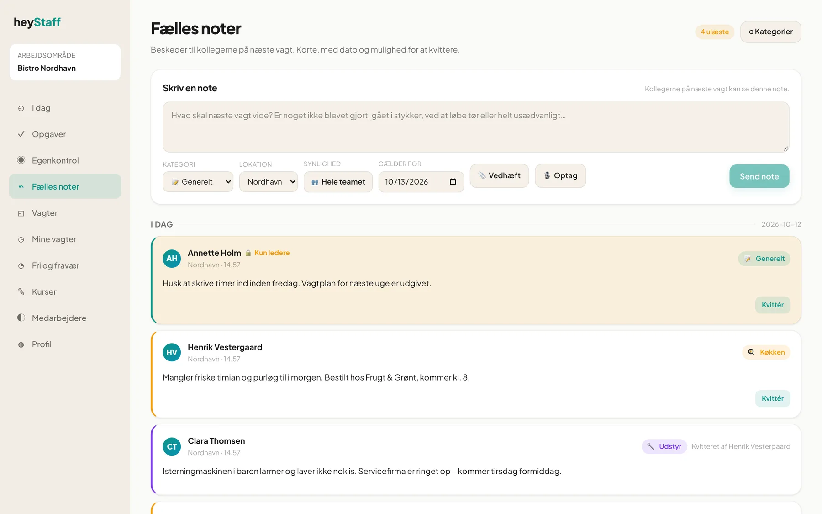Click the 4 ulæste badge
This screenshot has height=514, width=822.
pos(715,32)
